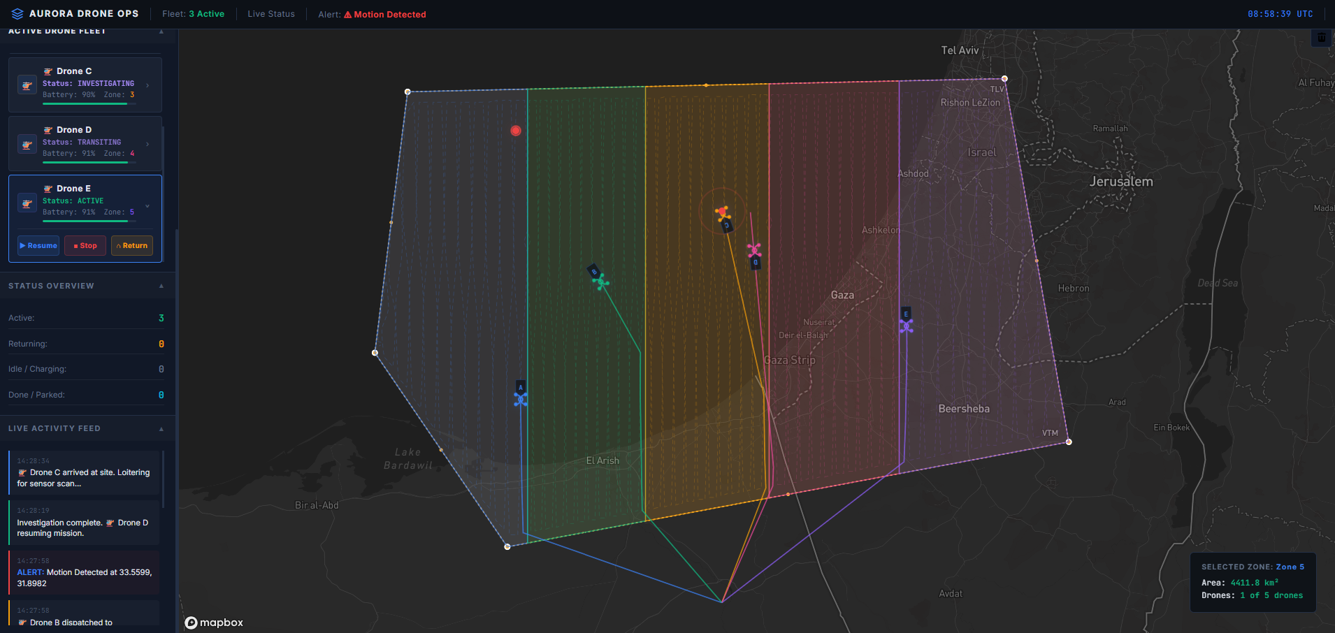
Task: Click the Drone C 'Status: INVESTIGATING' text
Action: (x=88, y=83)
